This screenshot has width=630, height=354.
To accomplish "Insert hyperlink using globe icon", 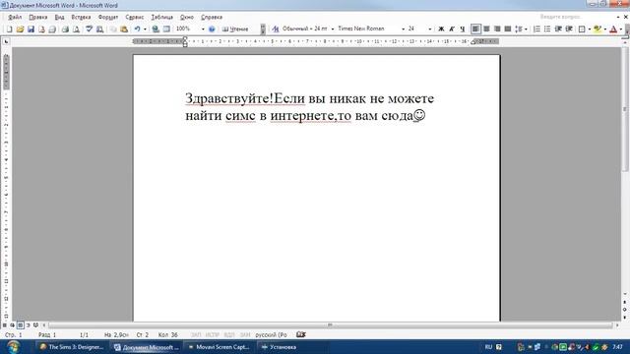I will (156, 29).
